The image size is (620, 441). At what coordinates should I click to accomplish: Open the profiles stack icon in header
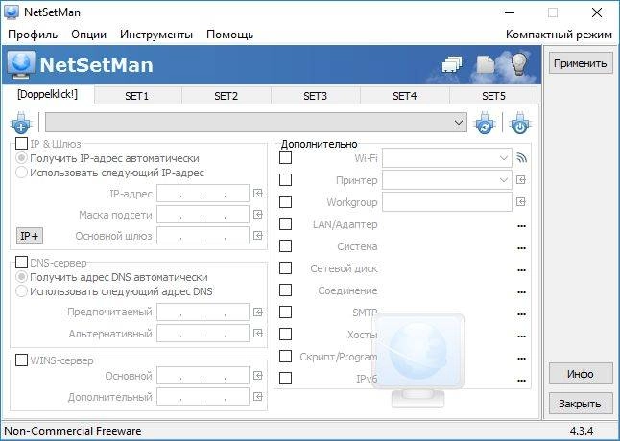(x=452, y=64)
